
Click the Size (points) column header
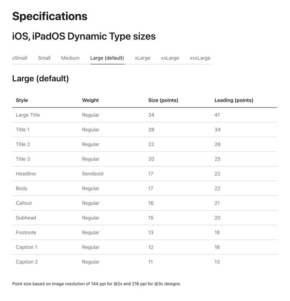coord(163,100)
